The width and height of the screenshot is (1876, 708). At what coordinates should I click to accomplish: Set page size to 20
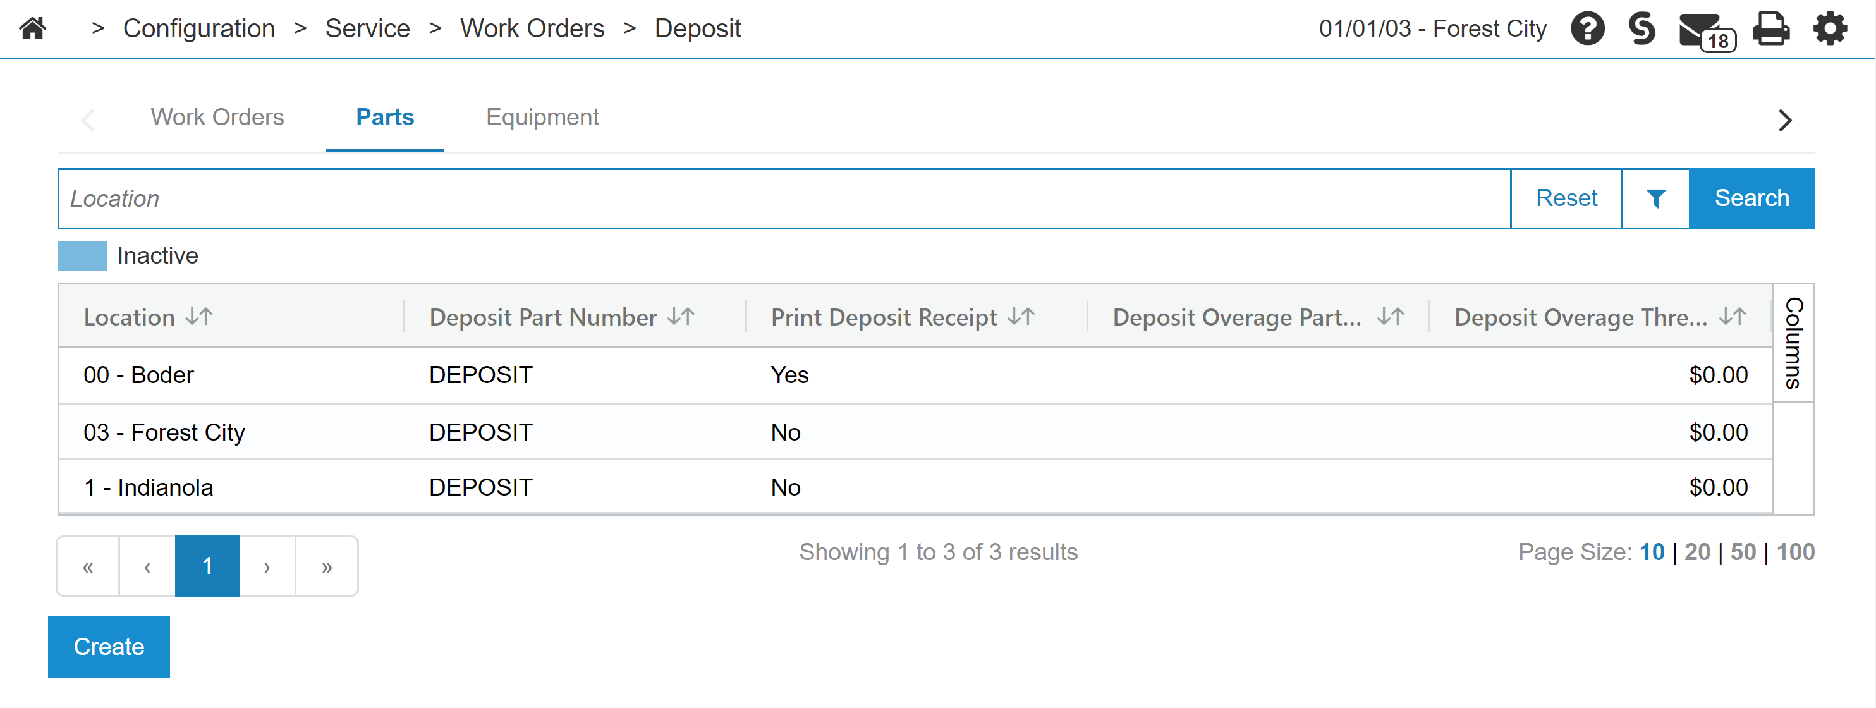coord(1698,552)
